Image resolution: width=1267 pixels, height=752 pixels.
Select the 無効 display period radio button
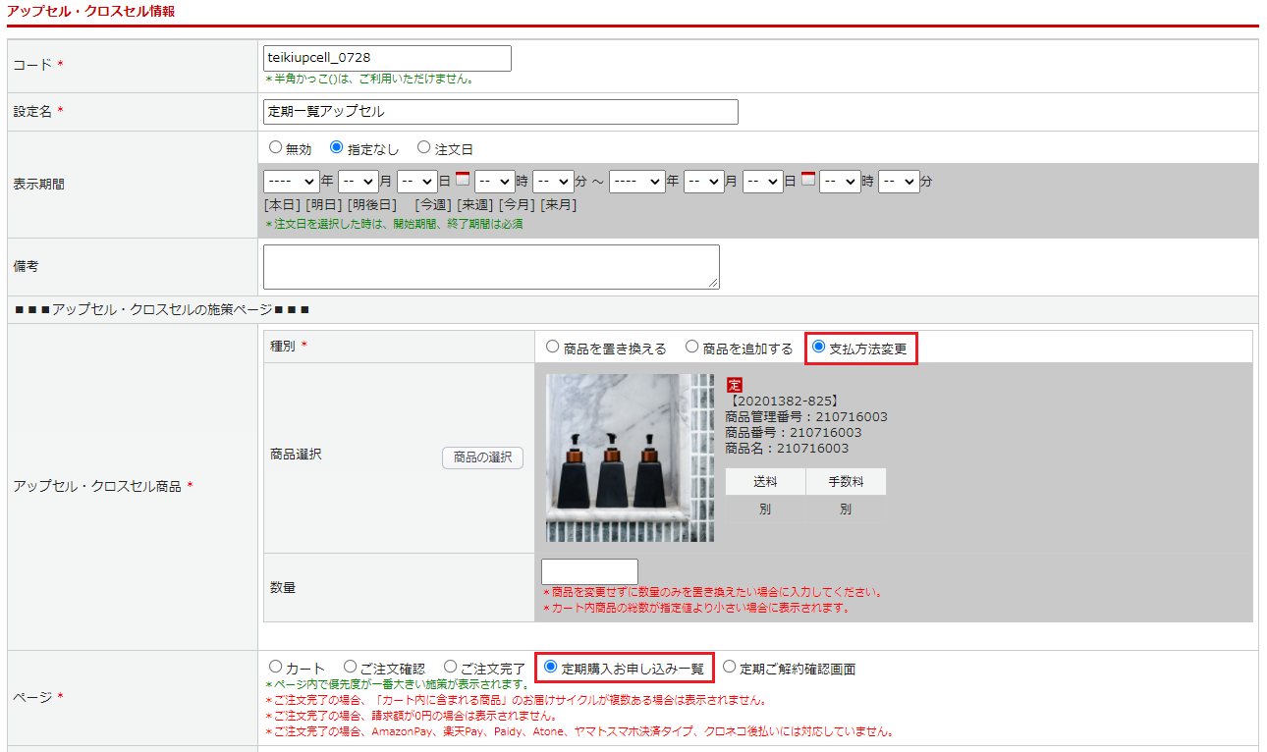point(276,148)
